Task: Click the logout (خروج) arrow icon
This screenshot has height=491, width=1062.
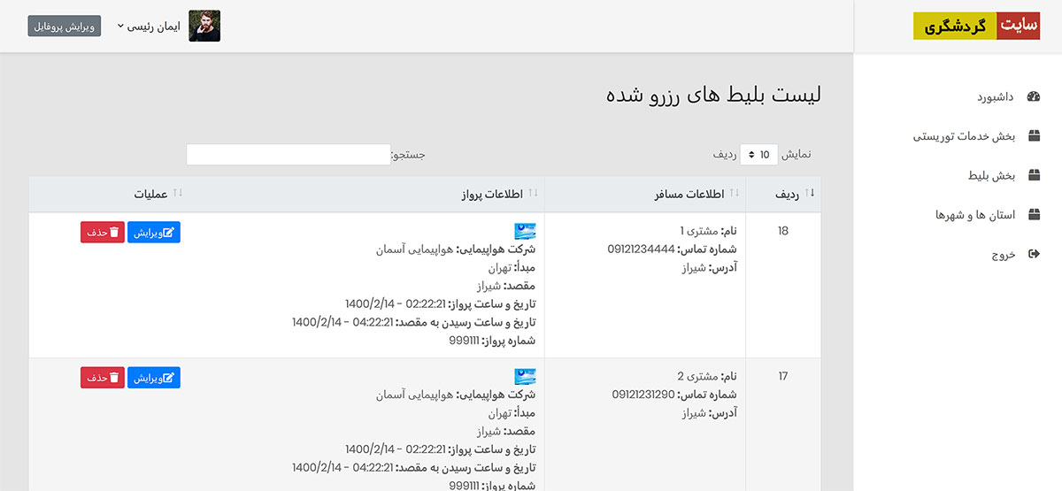Action: (1034, 255)
